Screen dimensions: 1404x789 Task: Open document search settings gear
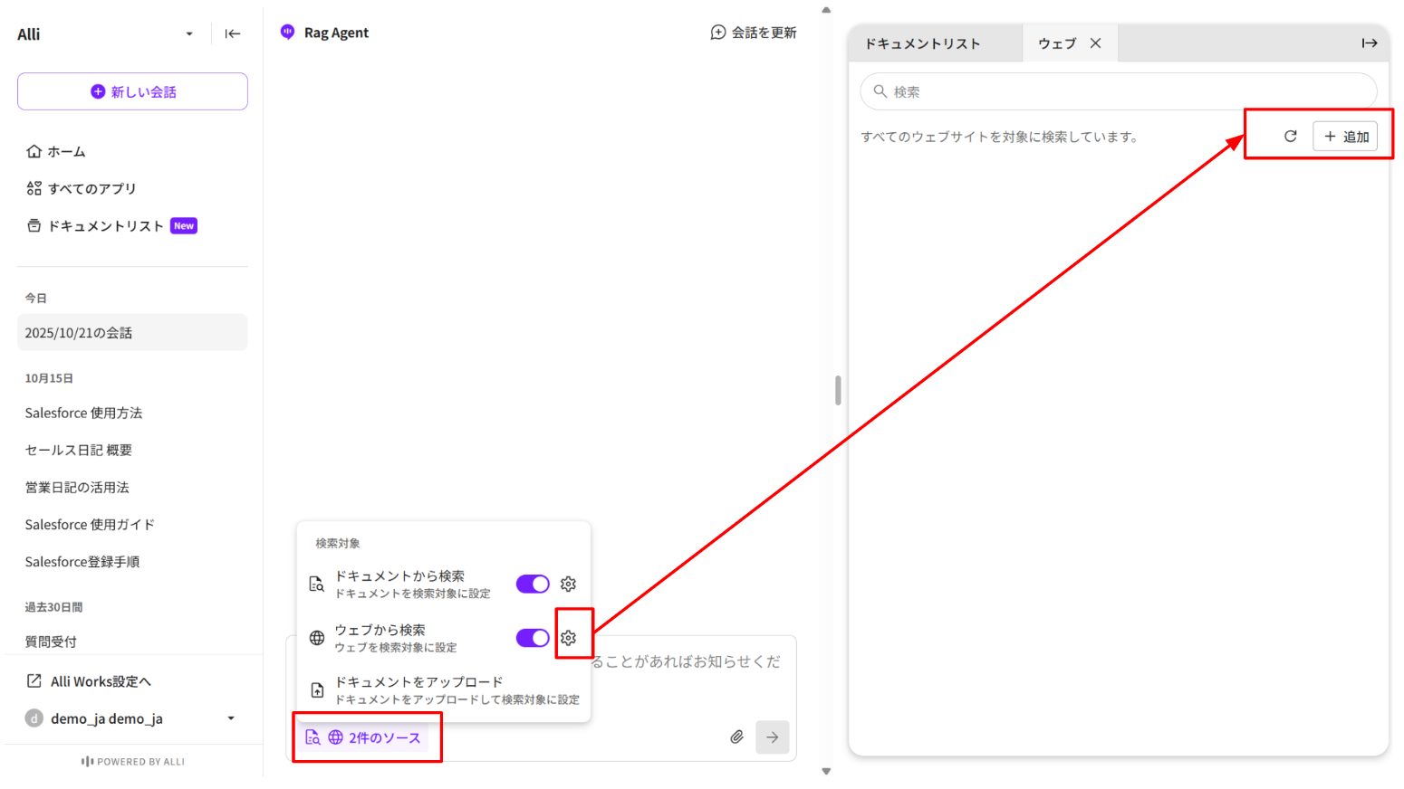[x=568, y=585]
